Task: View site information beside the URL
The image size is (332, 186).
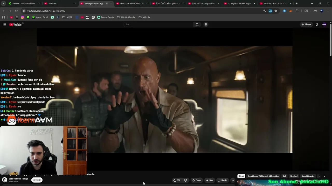Action: click(x=24, y=11)
